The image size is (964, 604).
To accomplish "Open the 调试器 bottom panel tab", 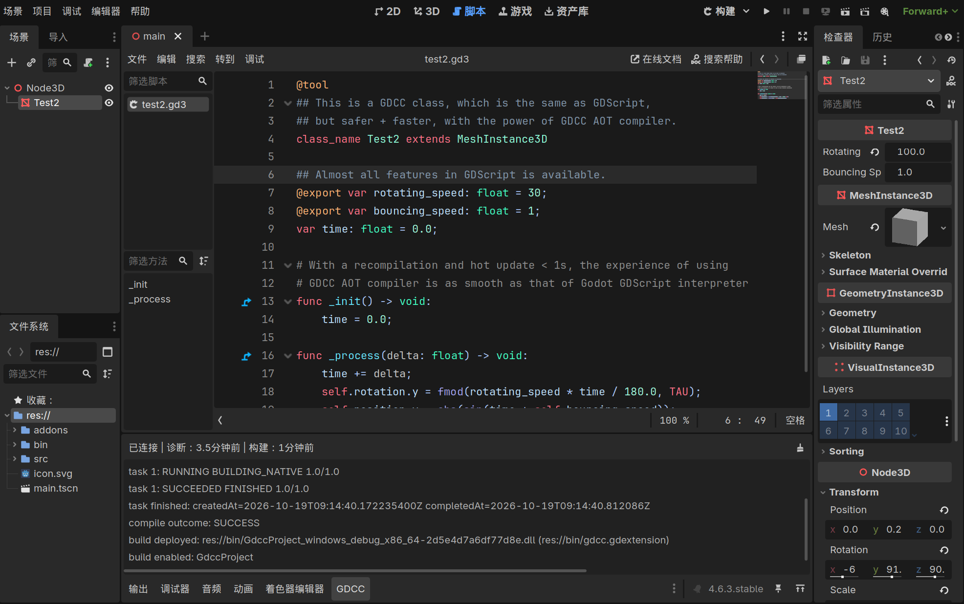I will coord(175,589).
